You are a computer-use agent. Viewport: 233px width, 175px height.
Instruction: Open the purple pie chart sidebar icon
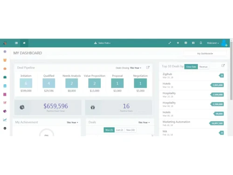[5, 111]
